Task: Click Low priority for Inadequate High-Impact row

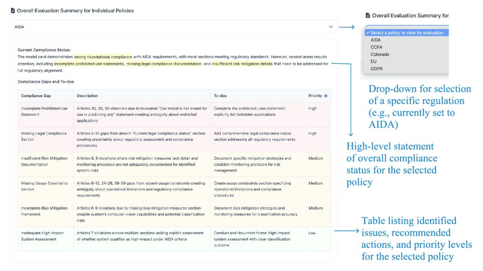Action: [x=312, y=233]
